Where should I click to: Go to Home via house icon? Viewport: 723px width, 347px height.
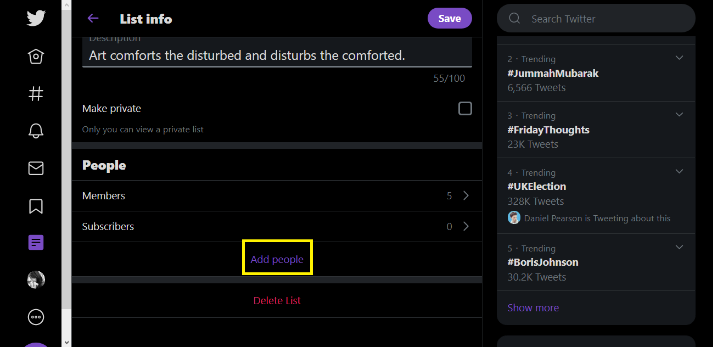(36, 57)
